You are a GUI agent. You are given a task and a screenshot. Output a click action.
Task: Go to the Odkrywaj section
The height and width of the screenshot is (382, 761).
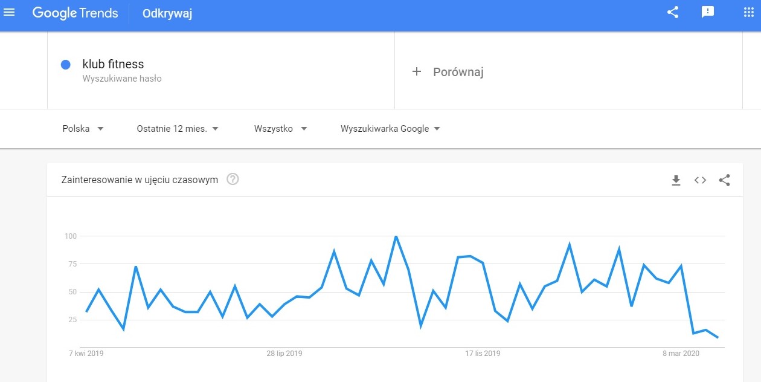(x=167, y=13)
